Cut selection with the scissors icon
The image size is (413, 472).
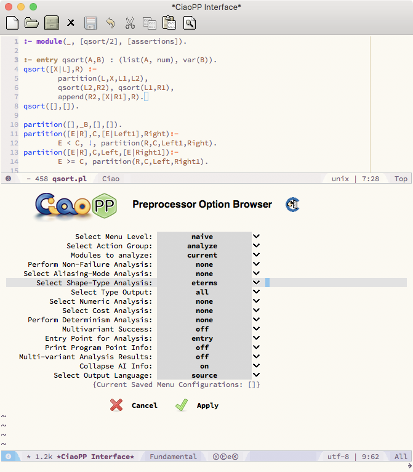pos(130,23)
